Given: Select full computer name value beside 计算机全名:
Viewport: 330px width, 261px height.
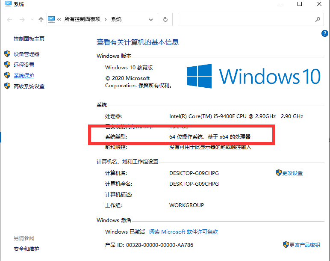Looking at the screenshot, I should tap(194, 184).
